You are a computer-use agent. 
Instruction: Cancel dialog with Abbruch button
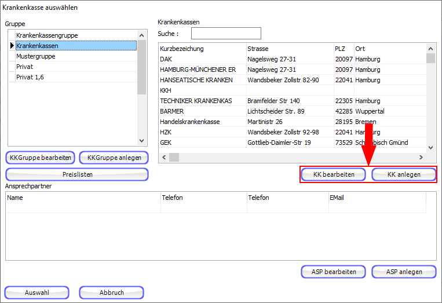[111, 293]
